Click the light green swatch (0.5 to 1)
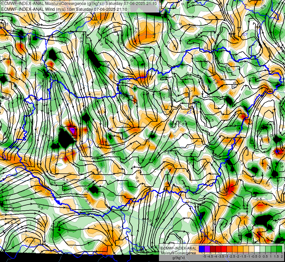This screenshot has width=285, height=262. tap(268, 249)
